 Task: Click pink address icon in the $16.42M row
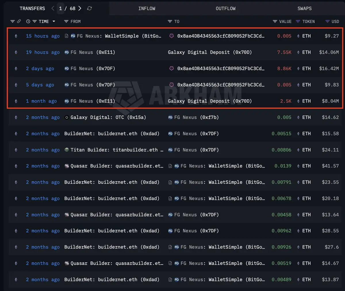(x=172, y=68)
